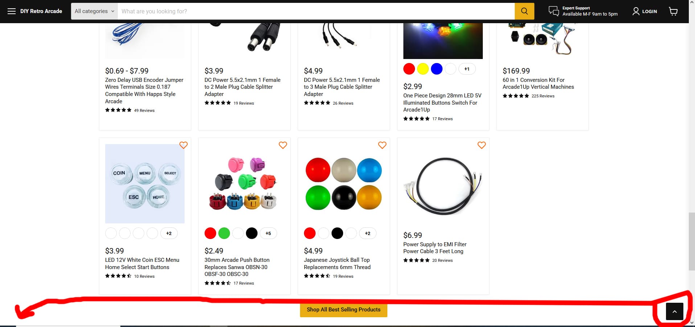Click the DIY Retro Arcade logo
Image resolution: width=695 pixels, height=327 pixels.
coord(41,11)
